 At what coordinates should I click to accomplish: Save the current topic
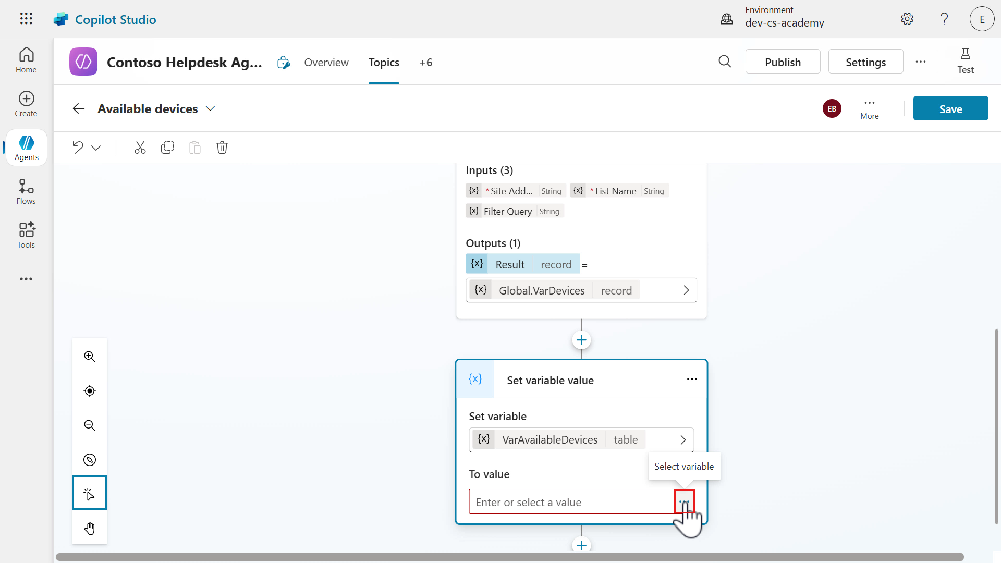click(950, 108)
